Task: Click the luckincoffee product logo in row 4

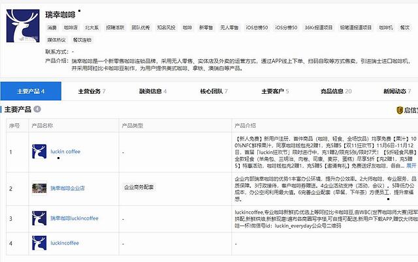Action: coord(39,243)
